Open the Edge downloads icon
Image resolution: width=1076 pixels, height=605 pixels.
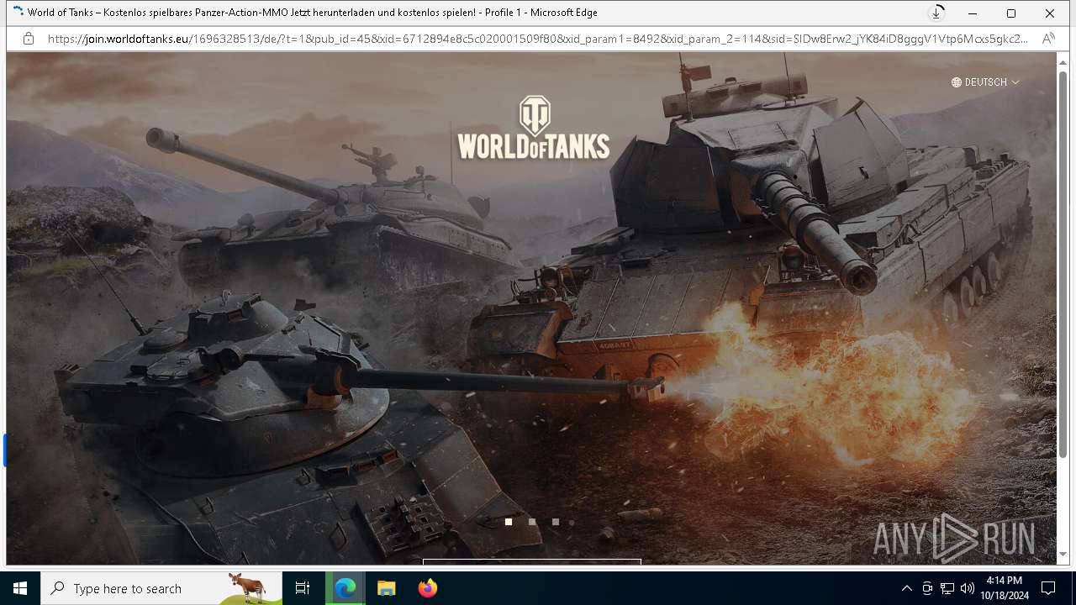[x=936, y=13]
